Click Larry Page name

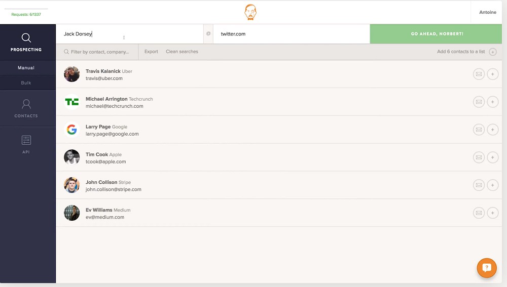pyautogui.click(x=98, y=127)
